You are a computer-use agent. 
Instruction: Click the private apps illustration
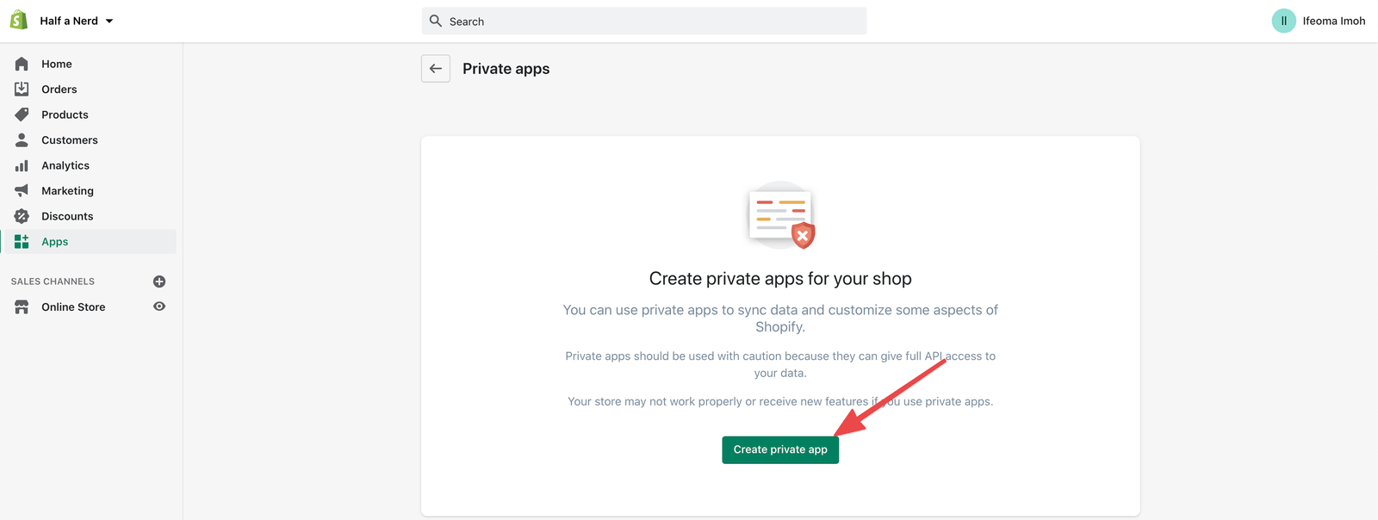pyautogui.click(x=780, y=215)
